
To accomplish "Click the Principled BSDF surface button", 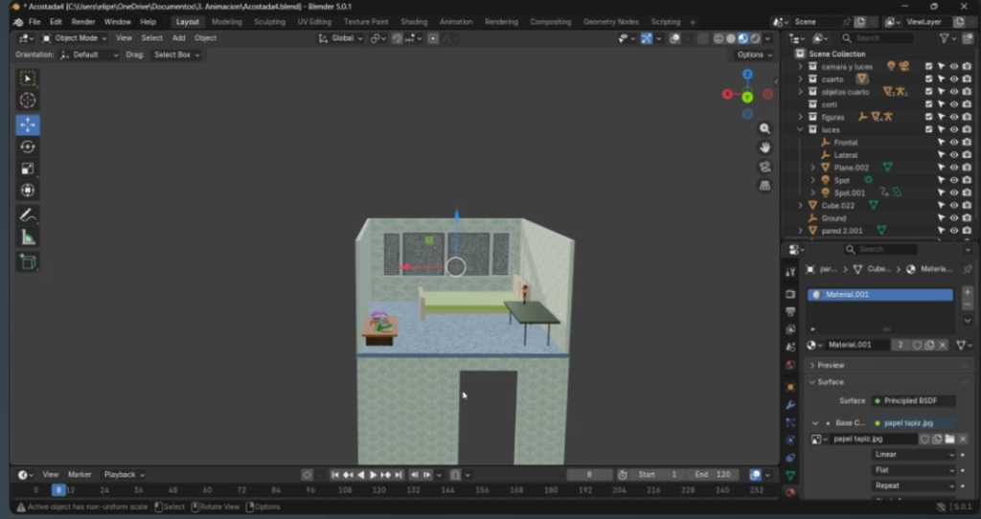I will 911,400.
